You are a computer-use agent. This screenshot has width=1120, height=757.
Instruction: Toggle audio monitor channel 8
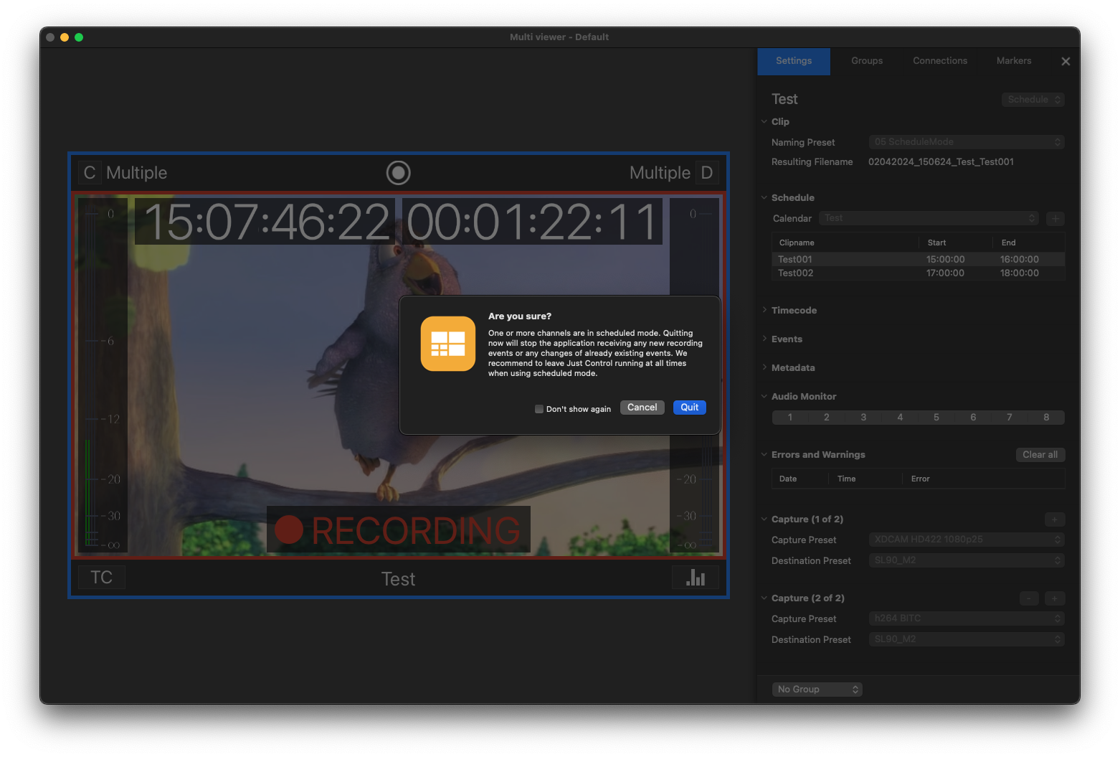pos(1046,418)
